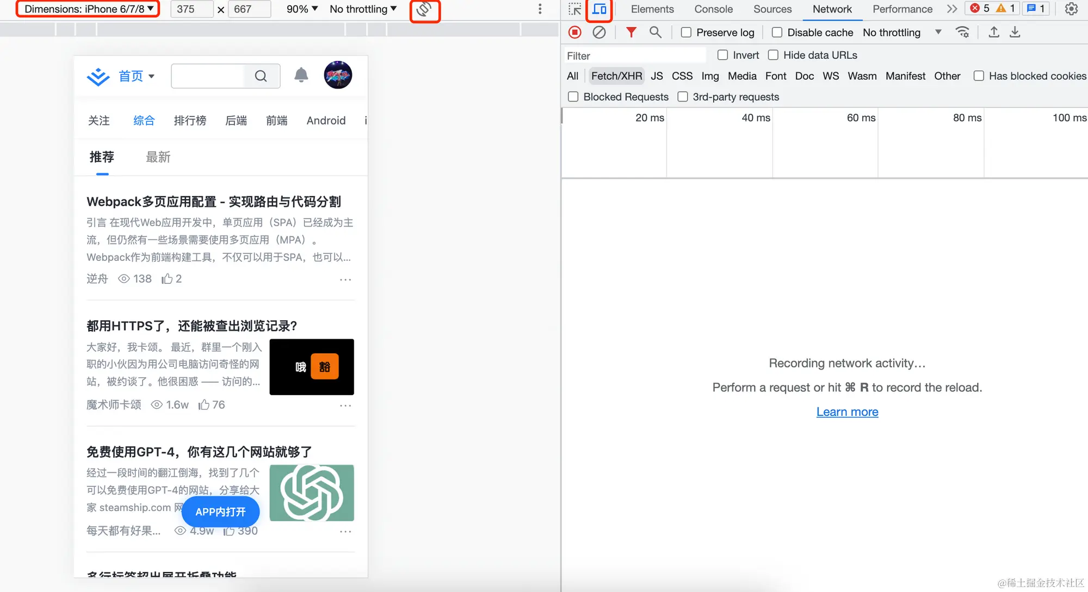The height and width of the screenshot is (592, 1088).
Task: Click the rotate device orientation icon
Action: coord(424,10)
